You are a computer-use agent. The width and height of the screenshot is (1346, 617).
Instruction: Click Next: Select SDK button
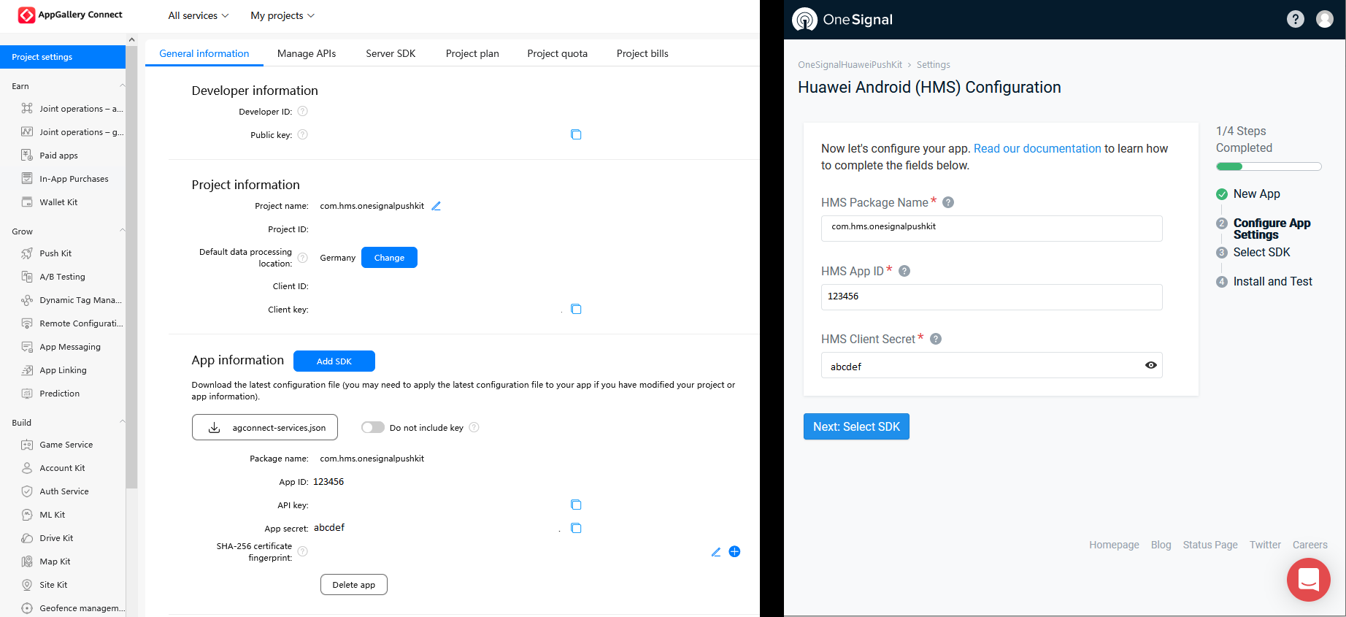point(856,426)
